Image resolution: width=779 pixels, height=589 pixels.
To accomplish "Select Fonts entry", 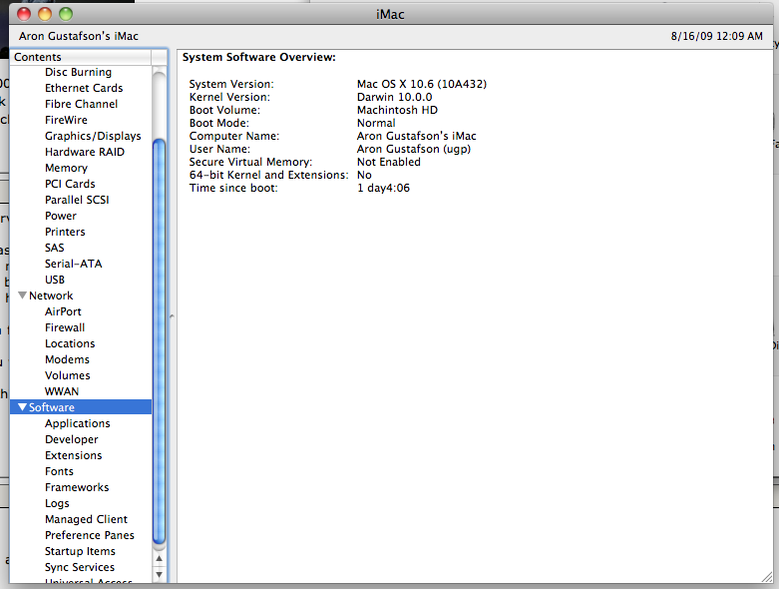I will click(x=59, y=471).
